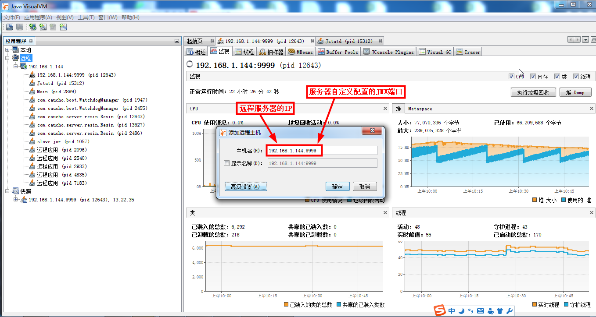Click the 已装入的类的总数 legend swatch

tap(286, 304)
